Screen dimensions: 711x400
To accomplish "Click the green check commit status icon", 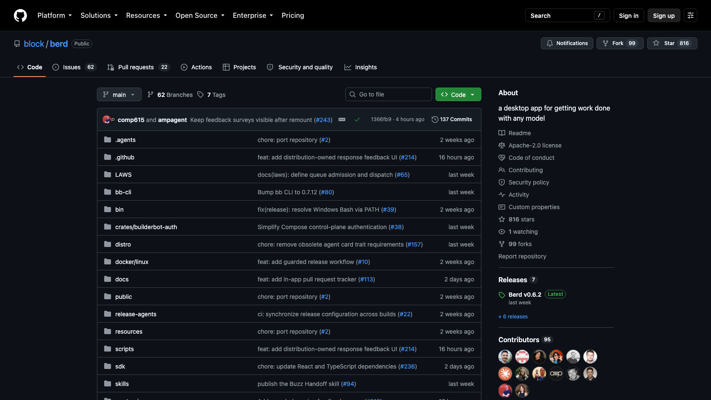I will pos(357,119).
